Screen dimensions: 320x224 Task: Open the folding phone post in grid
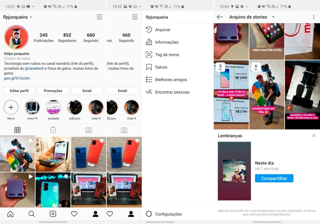pyautogui.click(x=53, y=154)
